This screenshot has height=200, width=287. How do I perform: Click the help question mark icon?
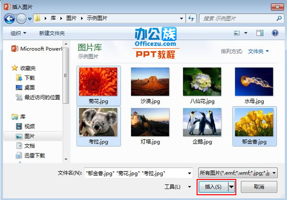point(275,33)
